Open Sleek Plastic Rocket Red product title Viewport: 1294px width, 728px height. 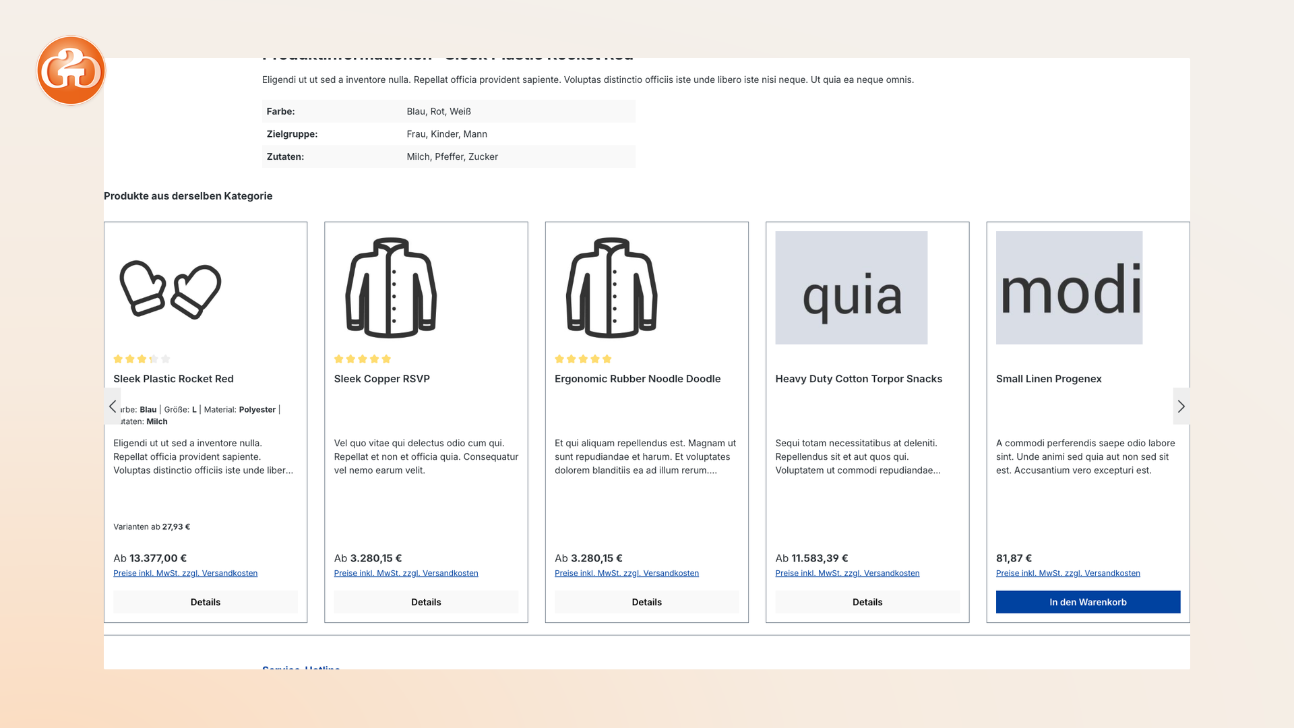click(x=173, y=379)
